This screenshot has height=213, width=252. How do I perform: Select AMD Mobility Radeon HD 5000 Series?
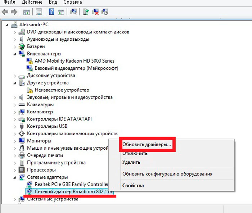pyautogui.click(x=75, y=61)
